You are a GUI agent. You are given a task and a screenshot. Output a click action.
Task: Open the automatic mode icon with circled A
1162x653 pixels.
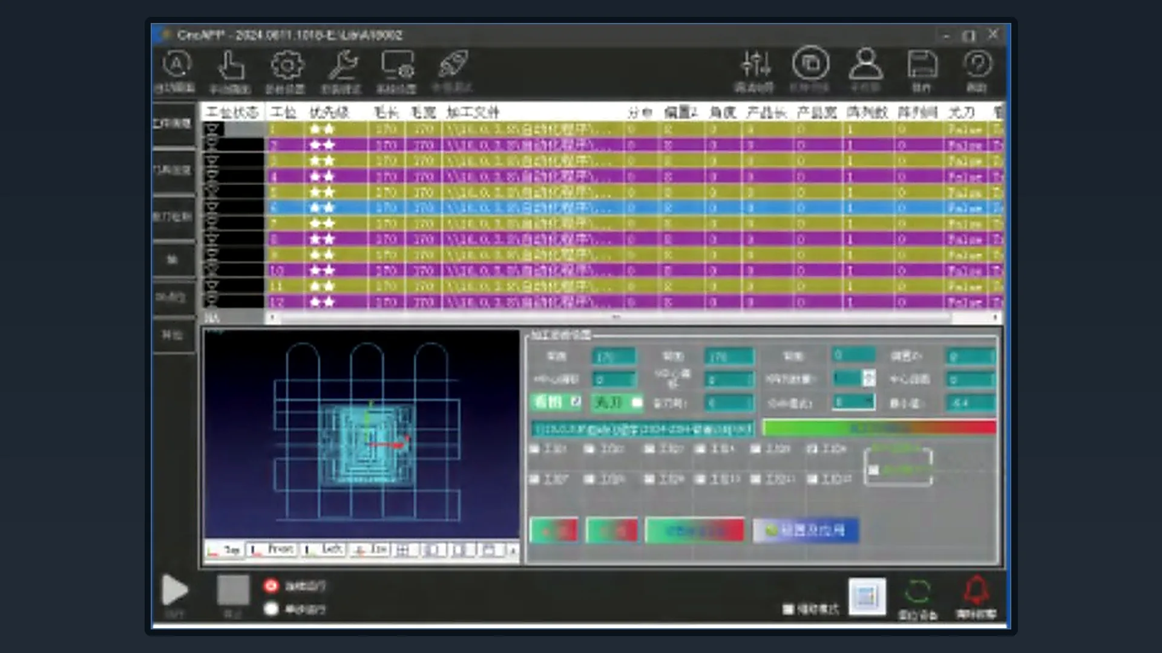click(176, 65)
